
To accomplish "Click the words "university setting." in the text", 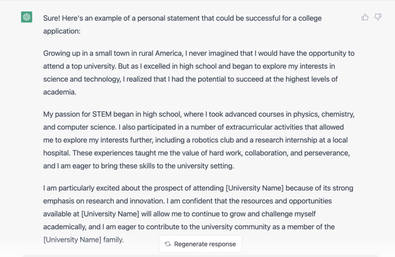I will tap(206, 166).
